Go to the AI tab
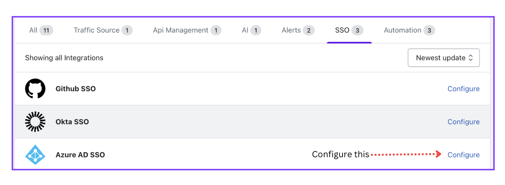The image size is (505, 185). [251, 30]
